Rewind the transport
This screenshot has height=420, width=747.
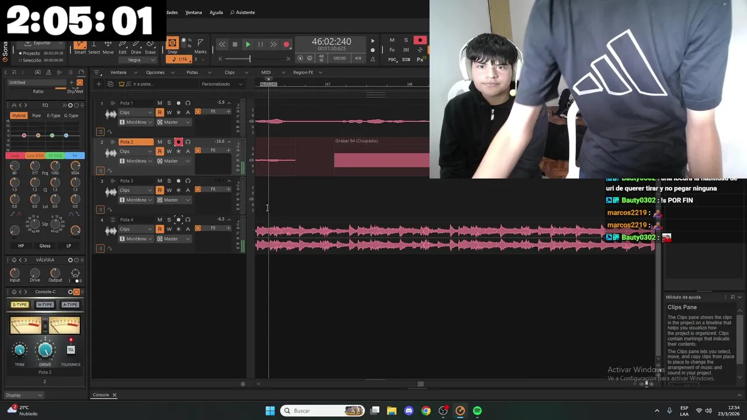point(222,44)
